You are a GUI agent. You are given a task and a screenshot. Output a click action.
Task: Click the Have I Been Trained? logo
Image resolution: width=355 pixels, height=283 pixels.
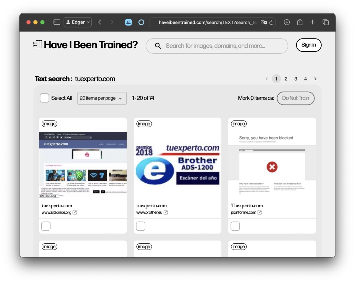point(85,45)
